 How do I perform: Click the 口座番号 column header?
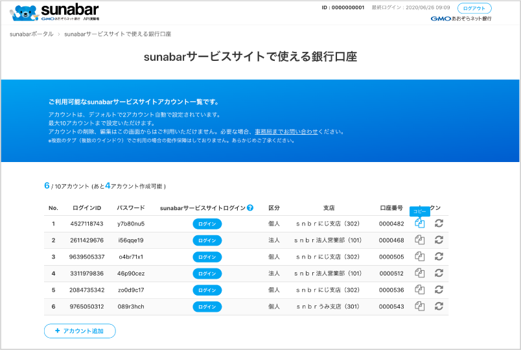(391, 208)
